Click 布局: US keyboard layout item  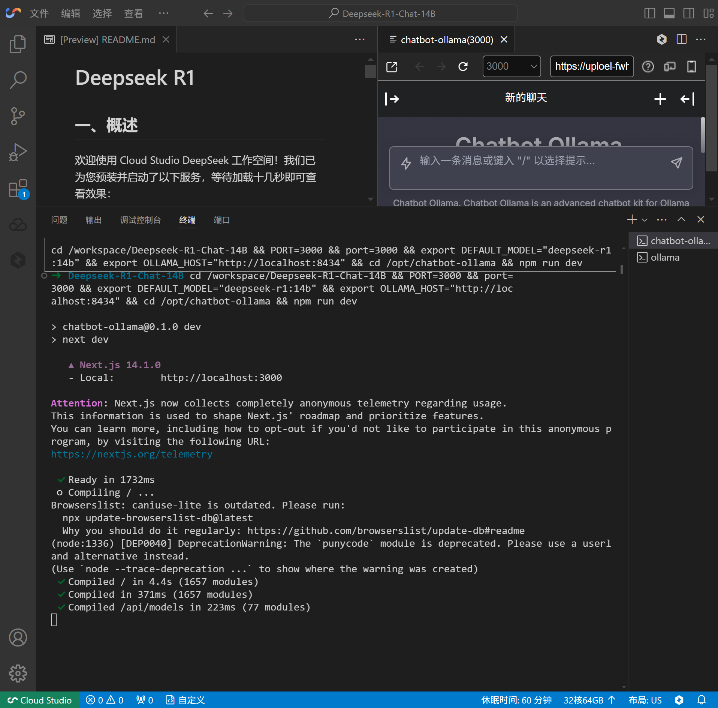(645, 700)
